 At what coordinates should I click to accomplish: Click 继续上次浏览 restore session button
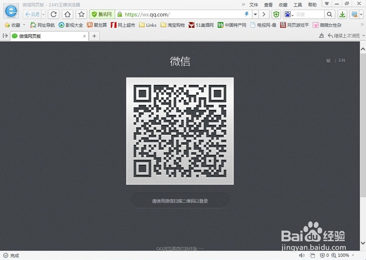tap(344, 36)
